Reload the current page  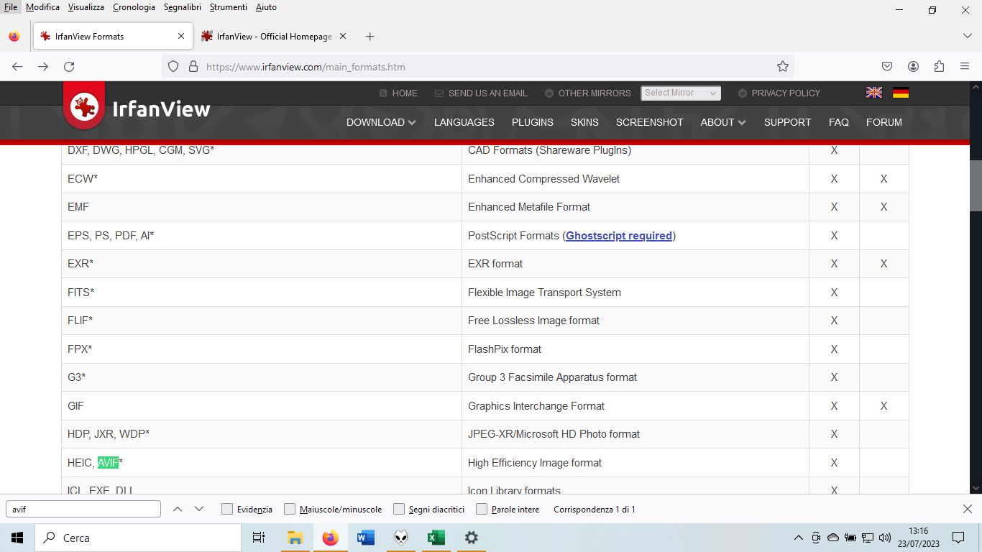pos(69,66)
